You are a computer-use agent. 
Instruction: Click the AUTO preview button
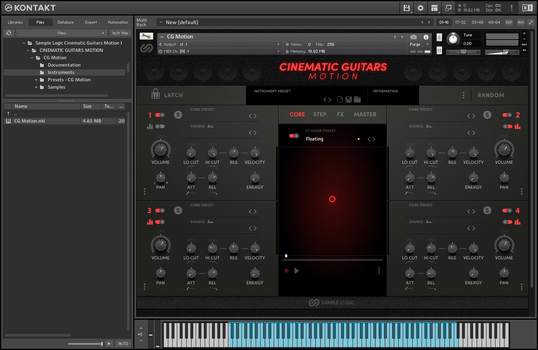123,343
